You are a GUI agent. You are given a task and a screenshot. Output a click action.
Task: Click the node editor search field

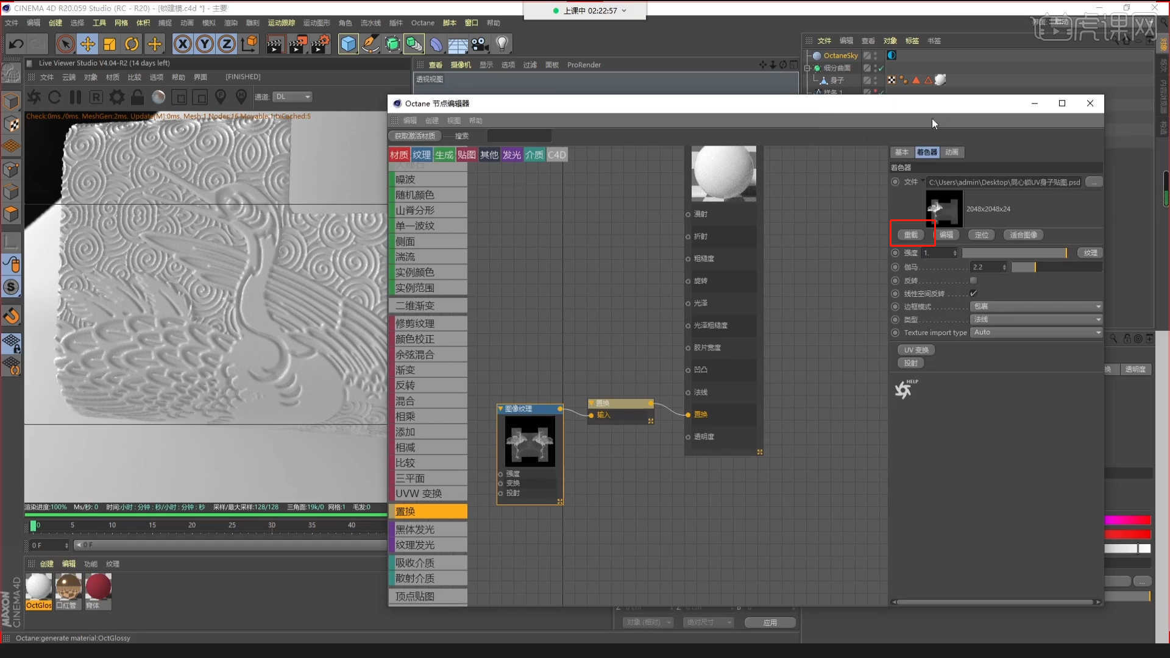tap(519, 136)
